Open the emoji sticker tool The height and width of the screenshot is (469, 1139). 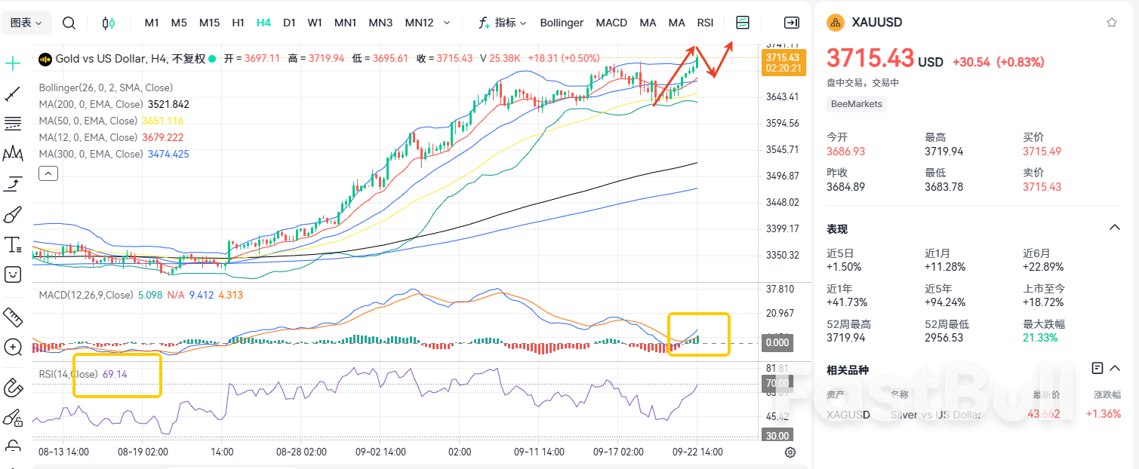point(12,274)
